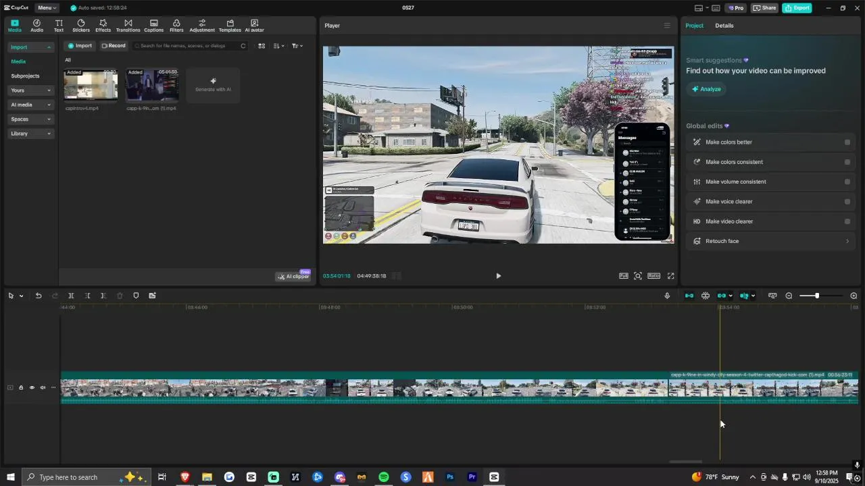Open the Menu dropdown
Viewport: 865px width, 486px height.
[47, 8]
